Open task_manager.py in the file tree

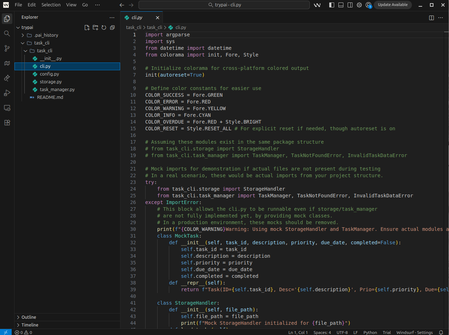[x=57, y=90]
